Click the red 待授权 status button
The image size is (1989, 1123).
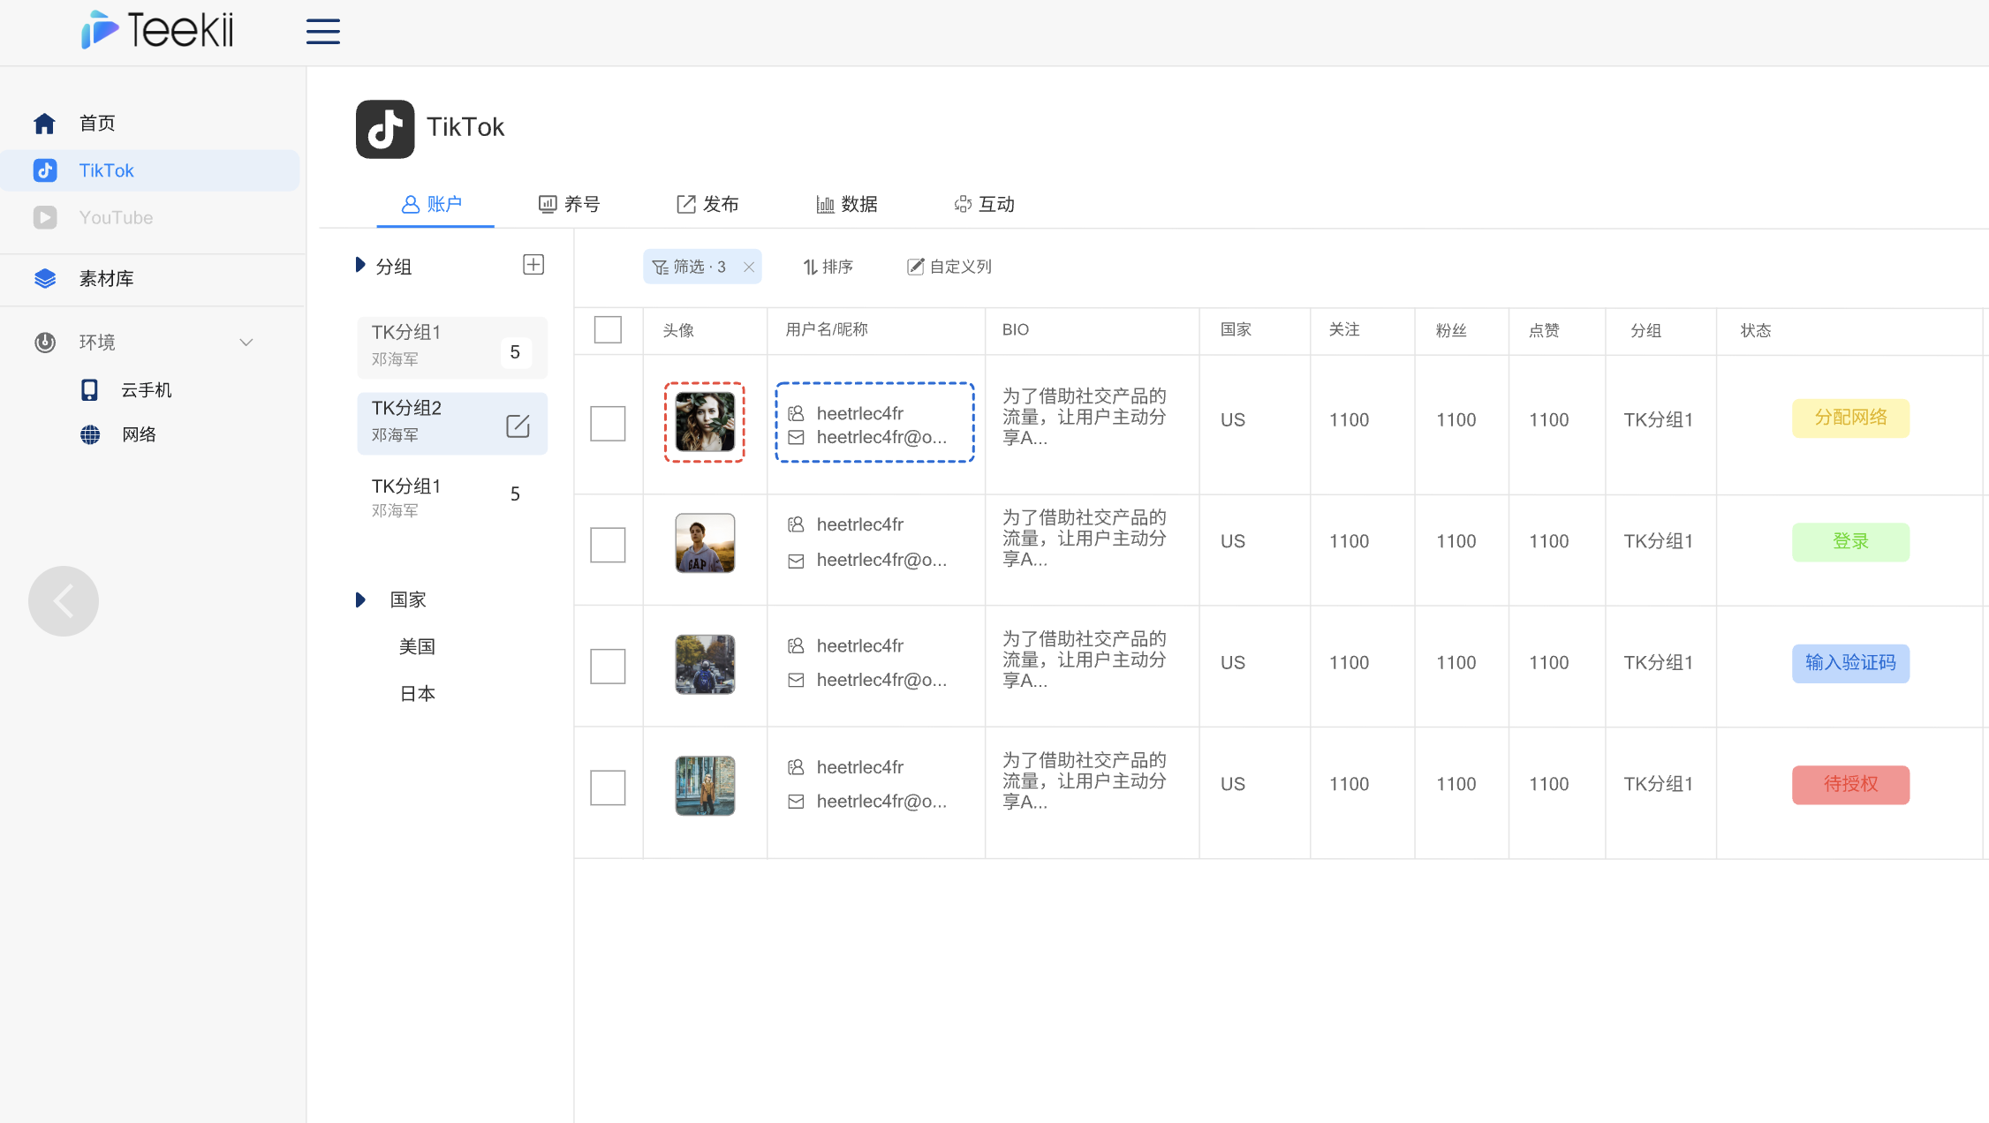pyautogui.click(x=1850, y=785)
